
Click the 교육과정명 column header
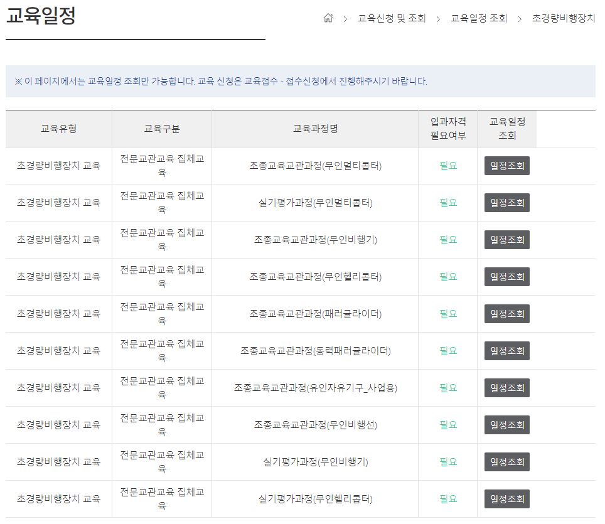pos(315,129)
